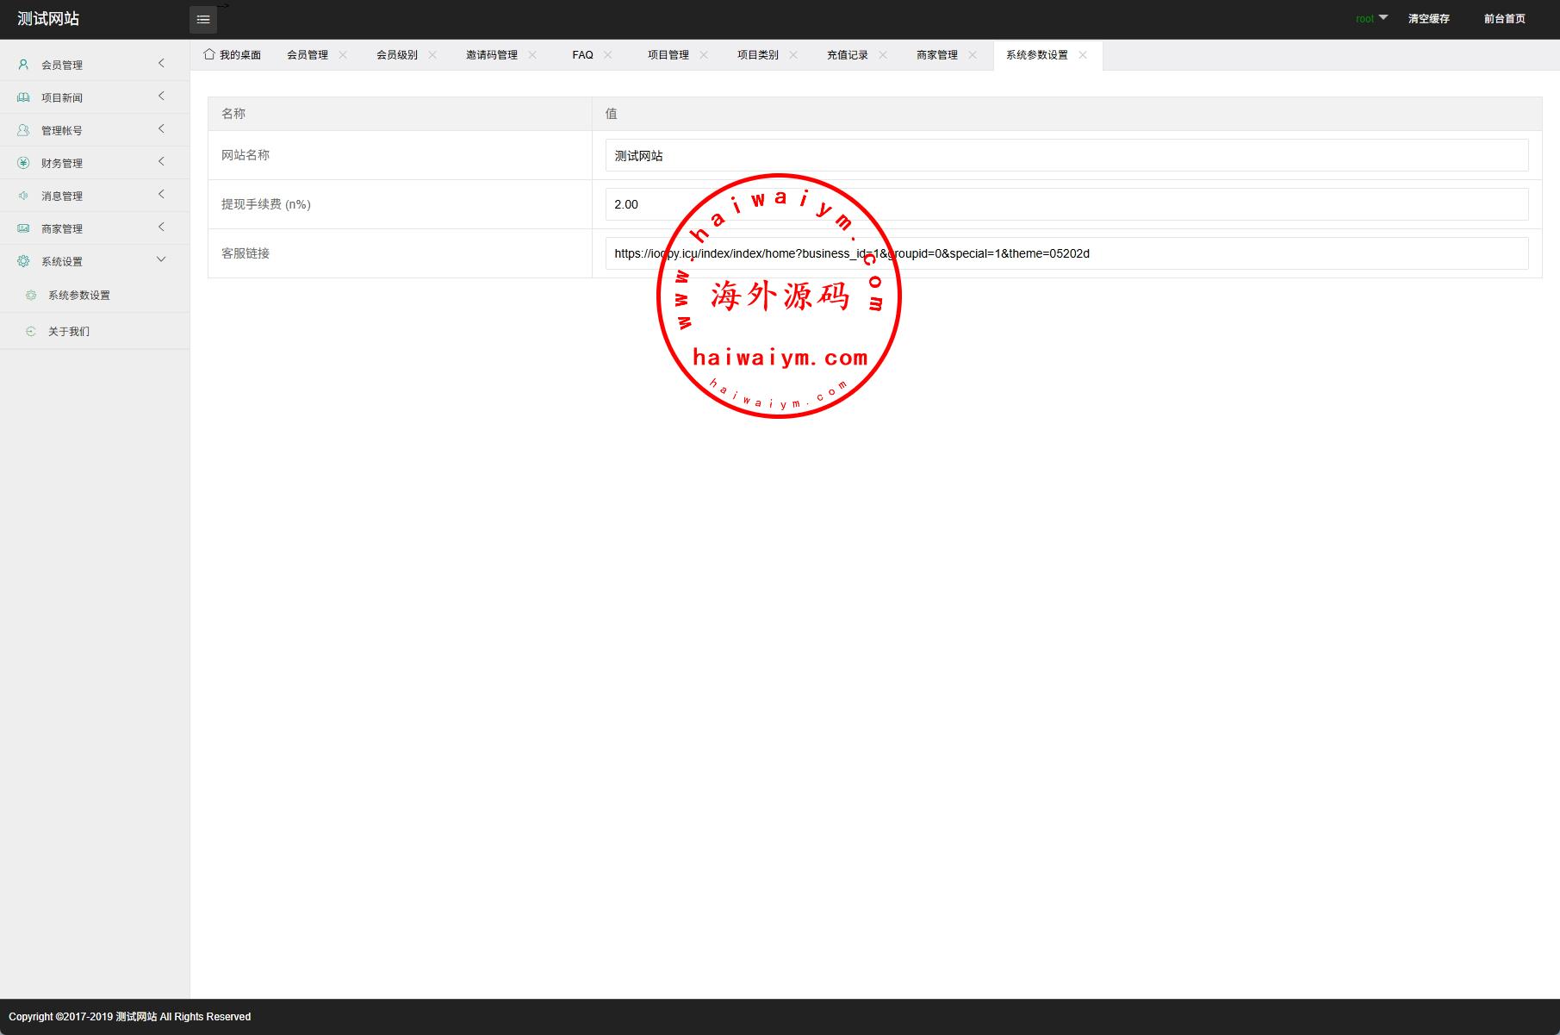Close the 系统参数设置 tab
Screen dimensions: 1560x1035
[x=1083, y=55]
